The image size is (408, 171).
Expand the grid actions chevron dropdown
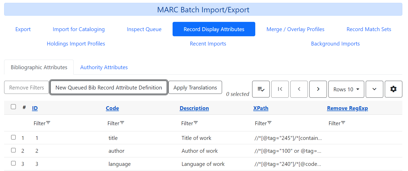(x=375, y=89)
